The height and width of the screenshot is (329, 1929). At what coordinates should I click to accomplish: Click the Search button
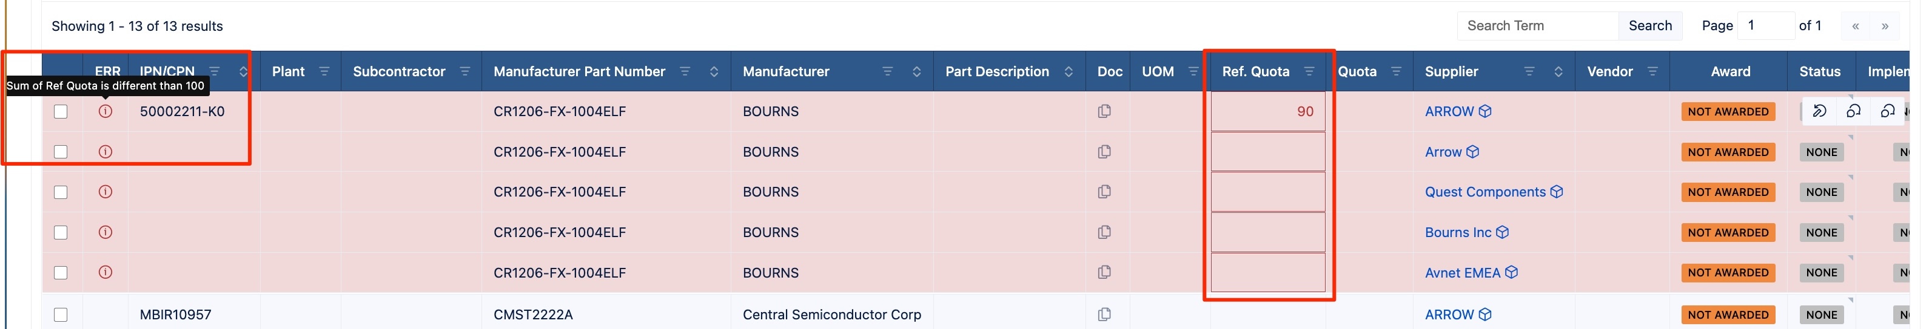click(1649, 25)
